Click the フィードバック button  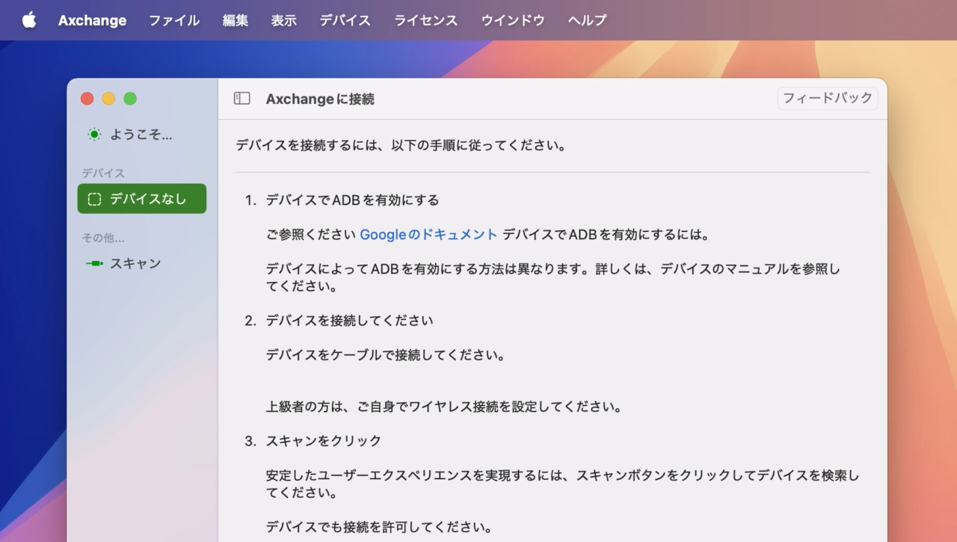click(x=827, y=98)
